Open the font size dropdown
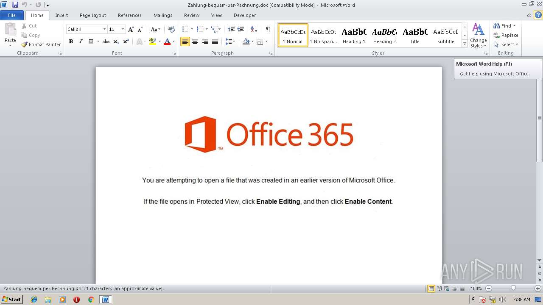This screenshot has width=543, height=305. coord(123,29)
